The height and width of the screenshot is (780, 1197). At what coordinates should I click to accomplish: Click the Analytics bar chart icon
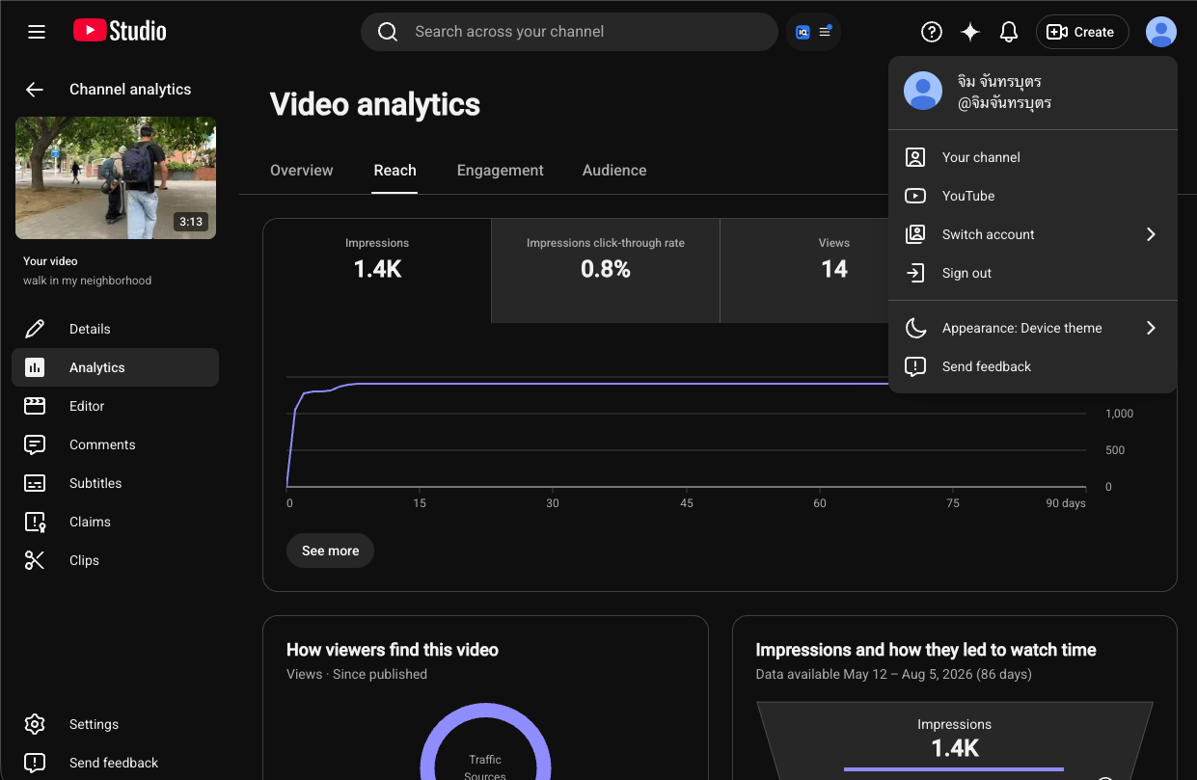[x=35, y=367]
